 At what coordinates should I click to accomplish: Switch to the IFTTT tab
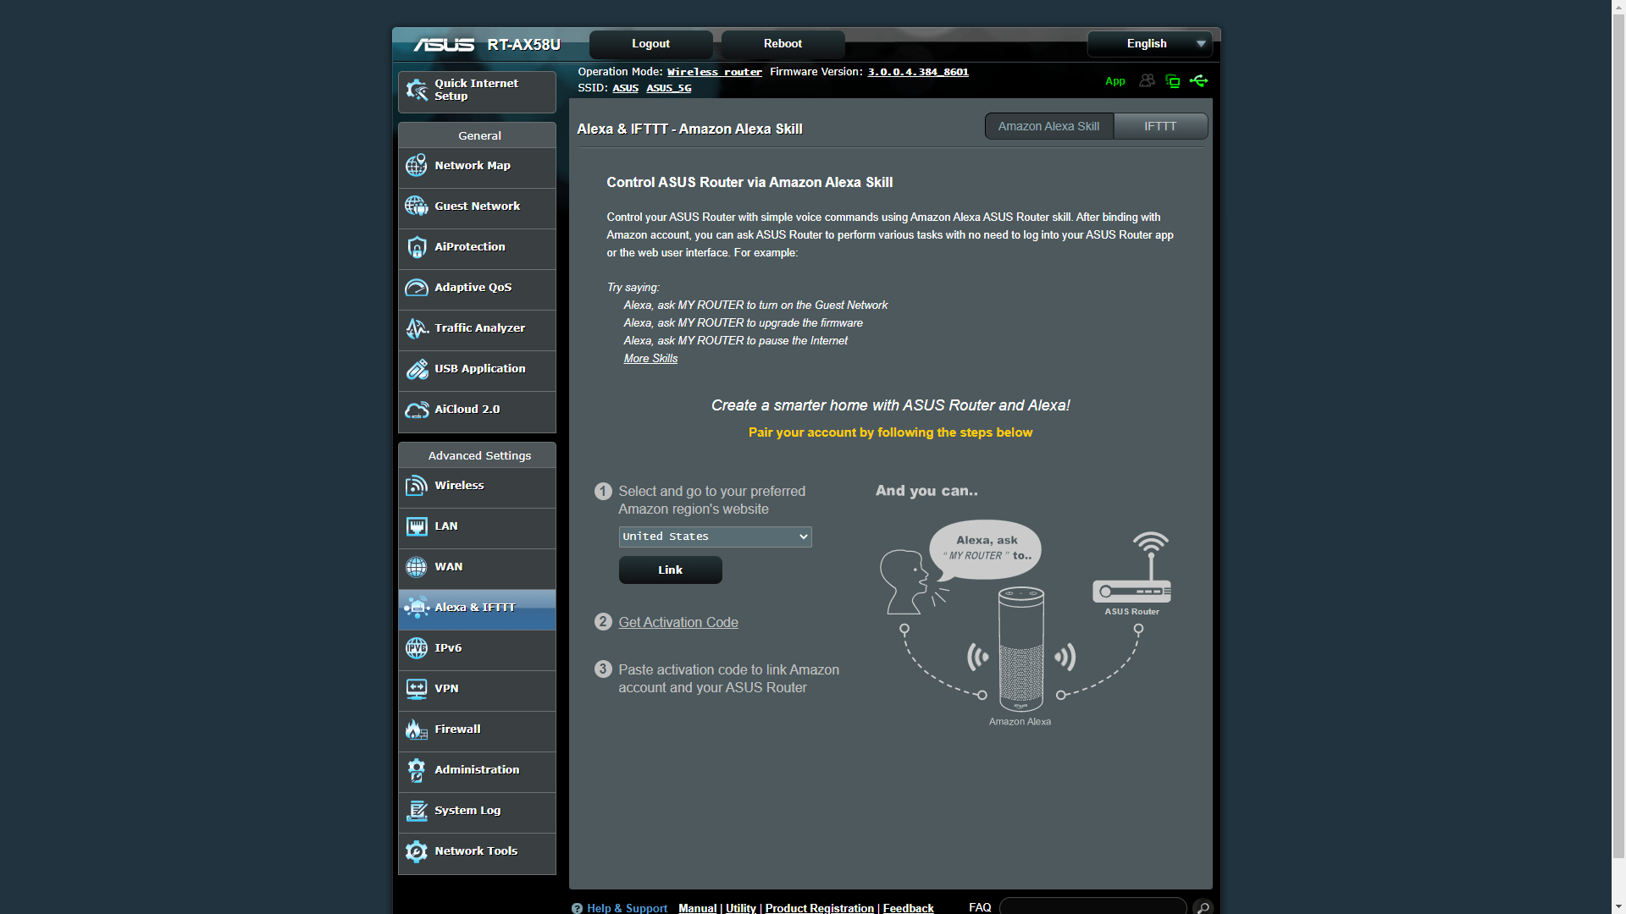coord(1159,126)
